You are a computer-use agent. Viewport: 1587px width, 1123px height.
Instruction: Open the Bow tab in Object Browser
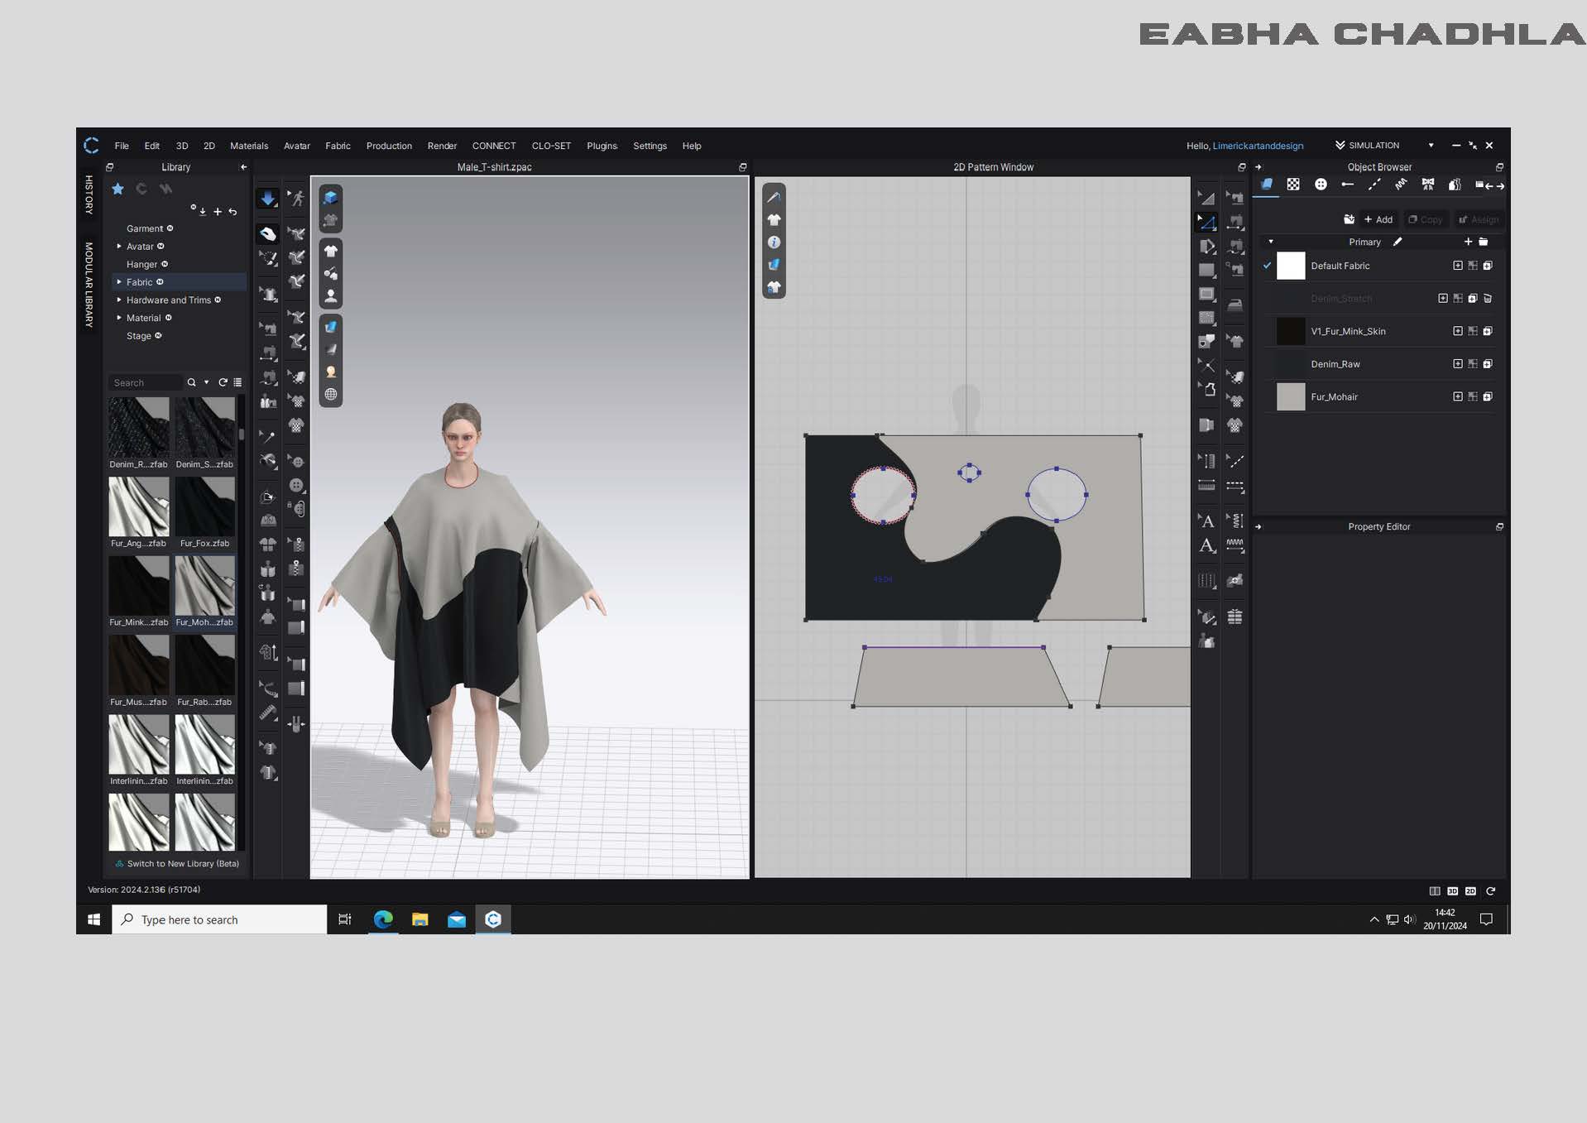pyautogui.click(x=1427, y=185)
